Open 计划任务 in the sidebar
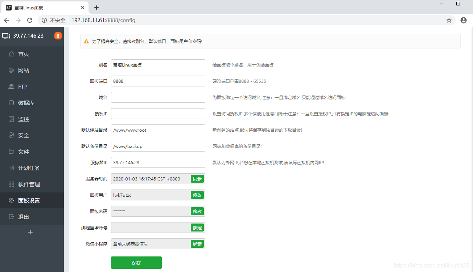473x272 pixels. (x=32, y=168)
